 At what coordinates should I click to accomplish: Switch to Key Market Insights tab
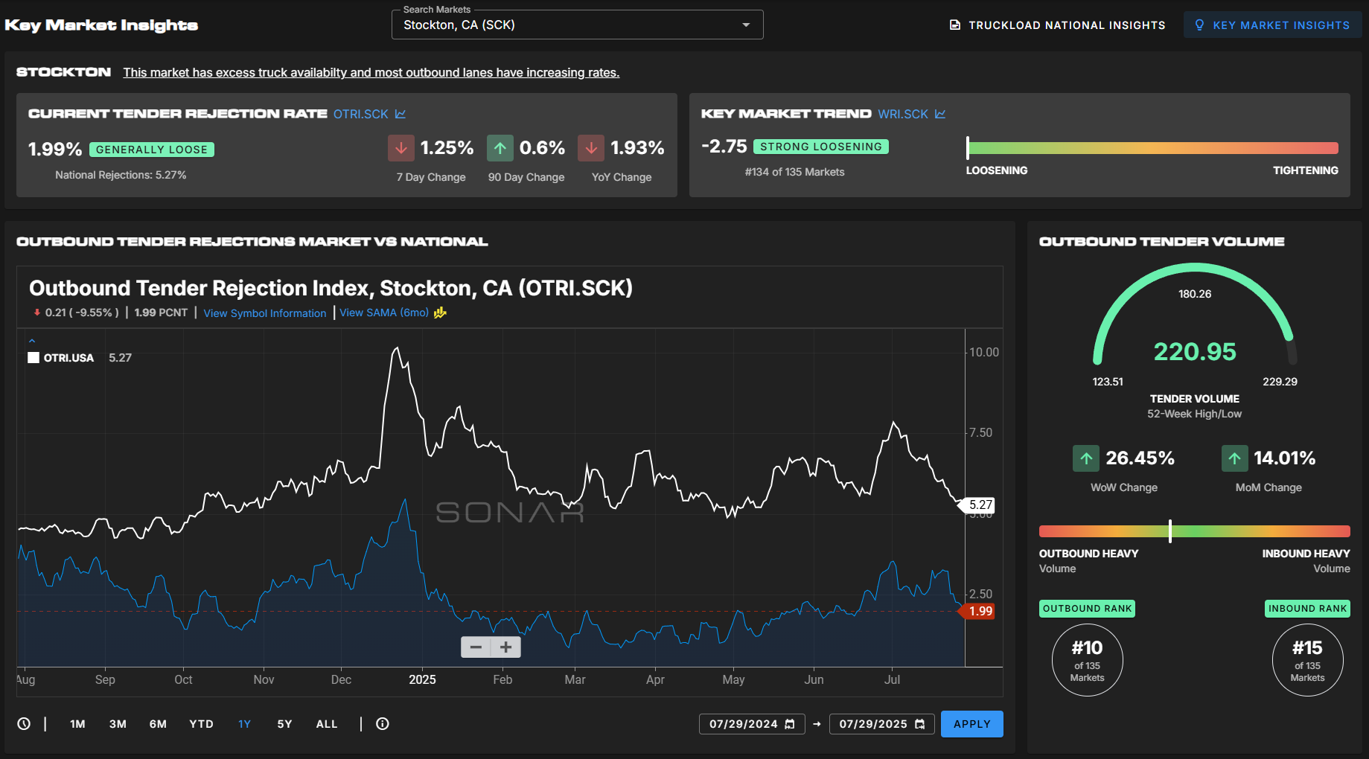(x=1272, y=25)
